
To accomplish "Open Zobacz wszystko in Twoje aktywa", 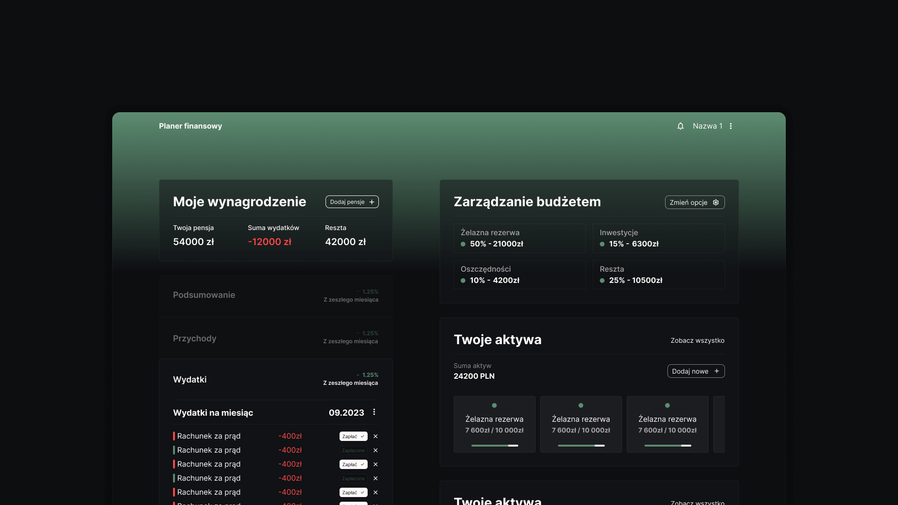I will tap(697, 340).
